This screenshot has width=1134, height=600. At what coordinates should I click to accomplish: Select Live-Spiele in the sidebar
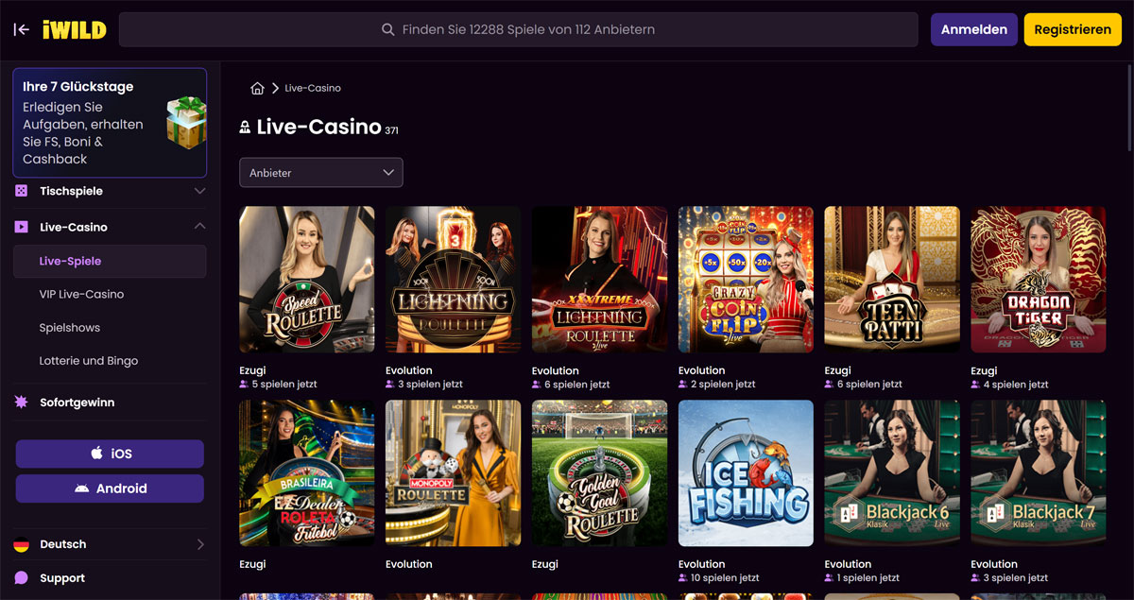click(x=110, y=261)
